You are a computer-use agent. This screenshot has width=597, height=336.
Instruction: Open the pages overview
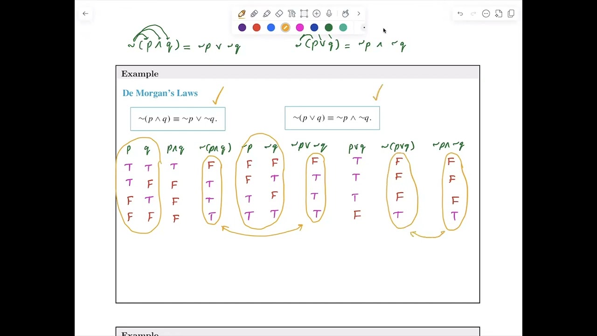511,14
